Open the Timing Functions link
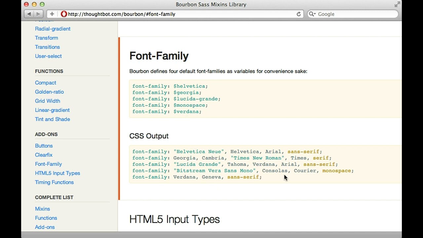The image size is (423, 238). 54,182
